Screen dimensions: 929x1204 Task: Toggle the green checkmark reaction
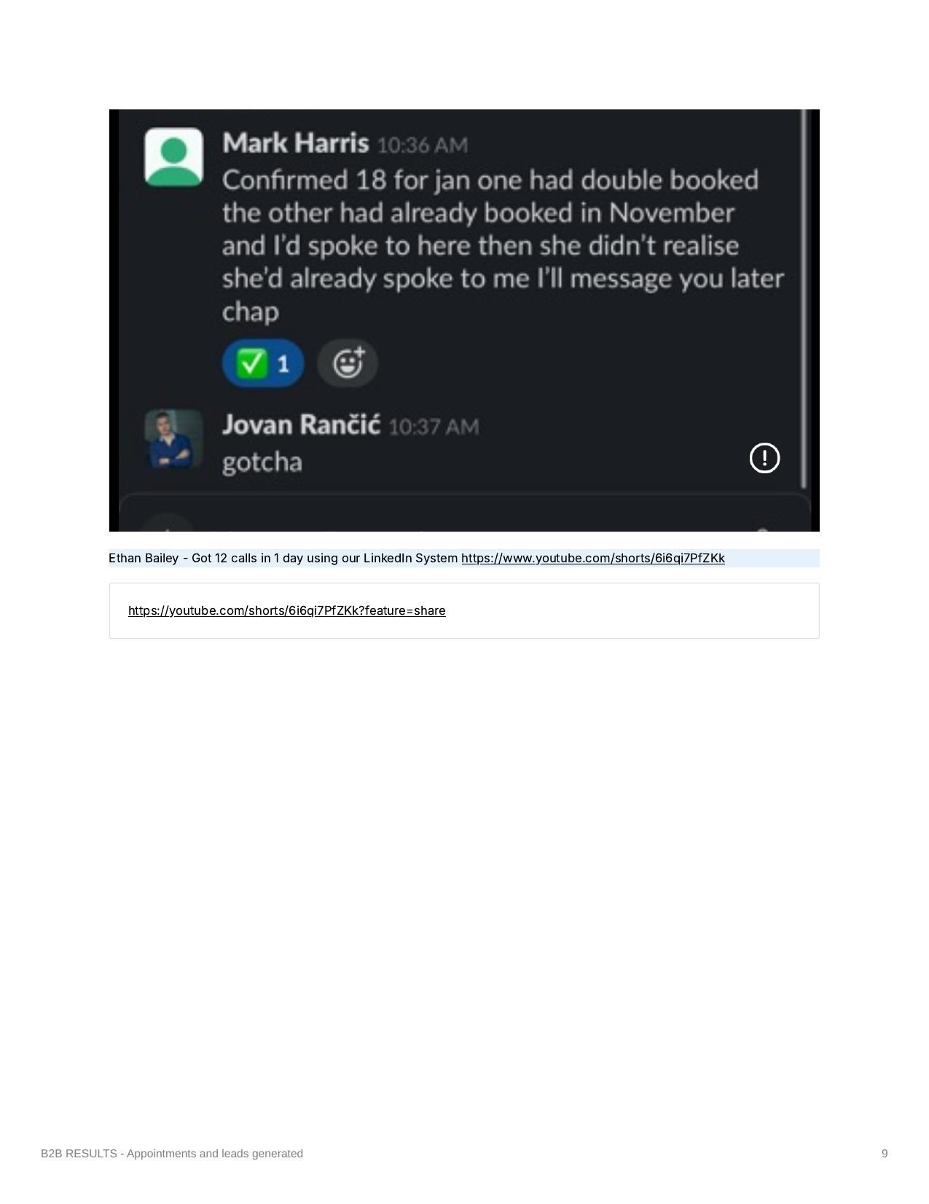click(x=263, y=363)
